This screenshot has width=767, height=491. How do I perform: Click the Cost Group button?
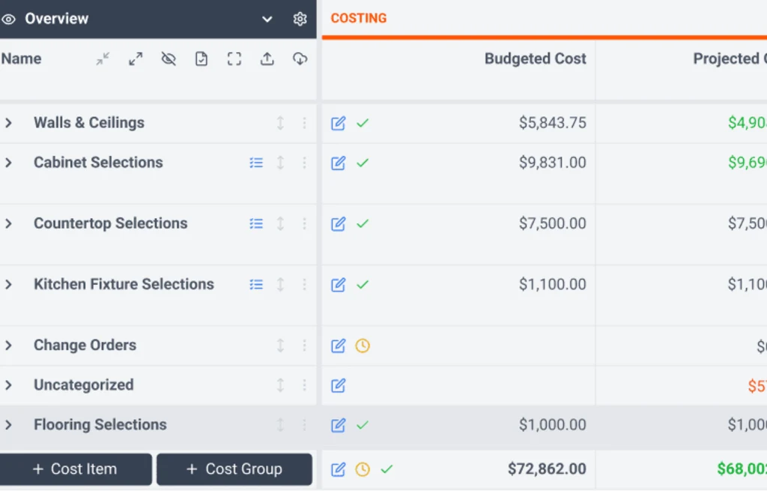tap(234, 469)
